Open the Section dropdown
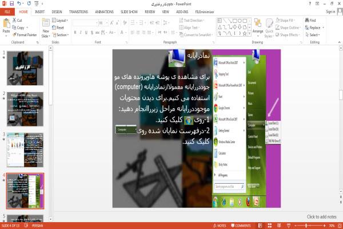This screenshot has height=229, width=343. click(x=61, y=35)
